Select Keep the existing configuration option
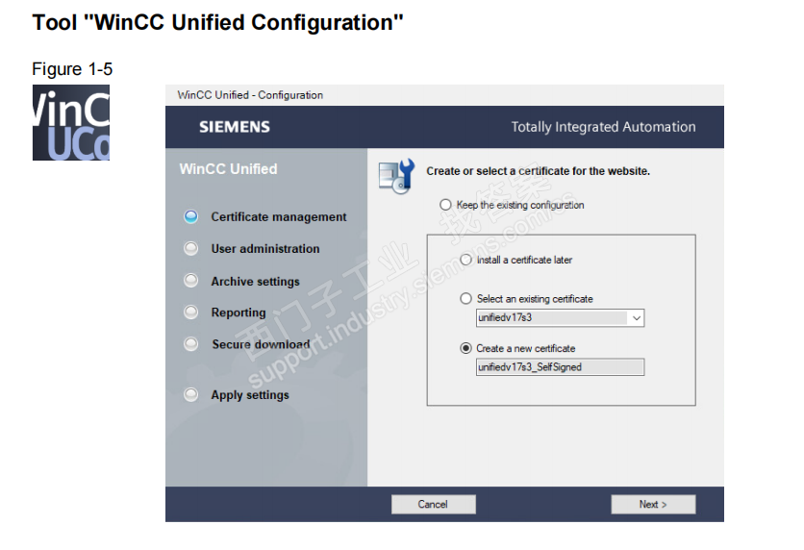Image resolution: width=804 pixels, height=550 pixels. coord(445,205)
